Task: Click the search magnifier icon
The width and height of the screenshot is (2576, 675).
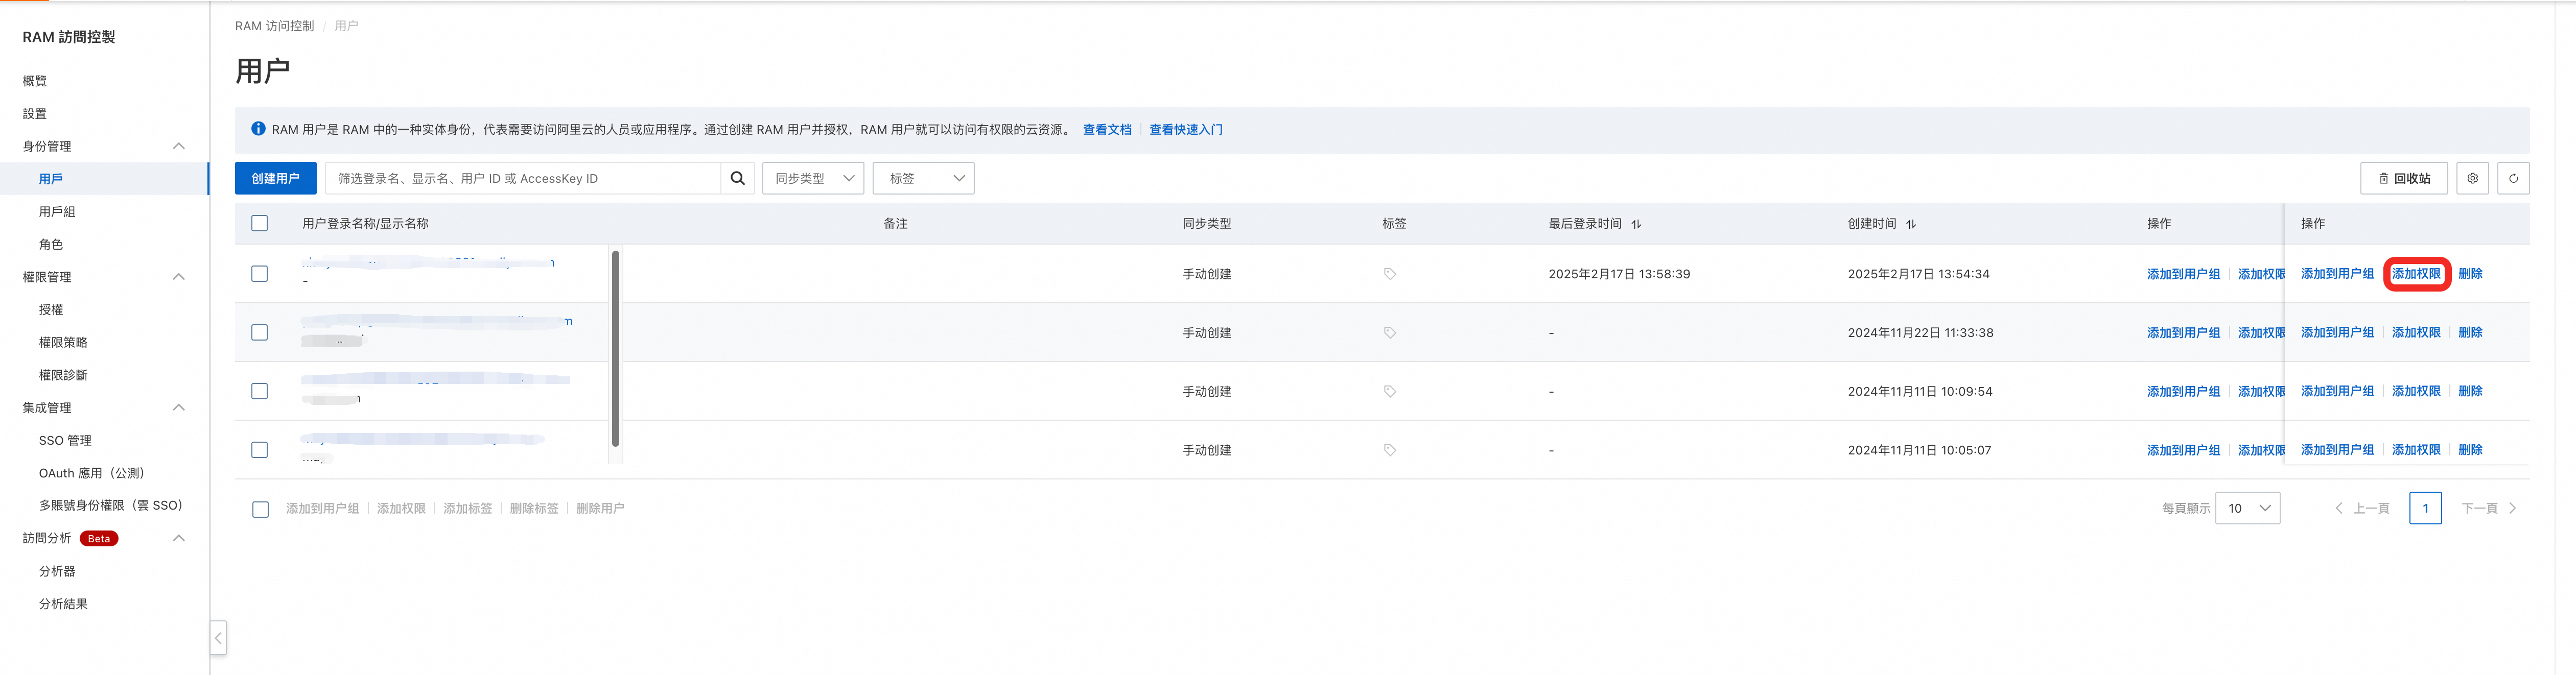Action: (737, 178)
